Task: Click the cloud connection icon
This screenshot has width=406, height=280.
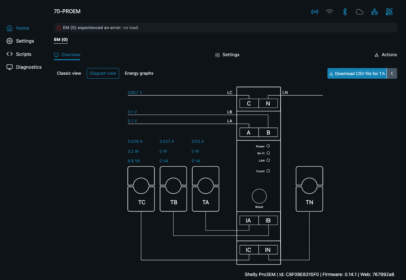Action: 359,12
